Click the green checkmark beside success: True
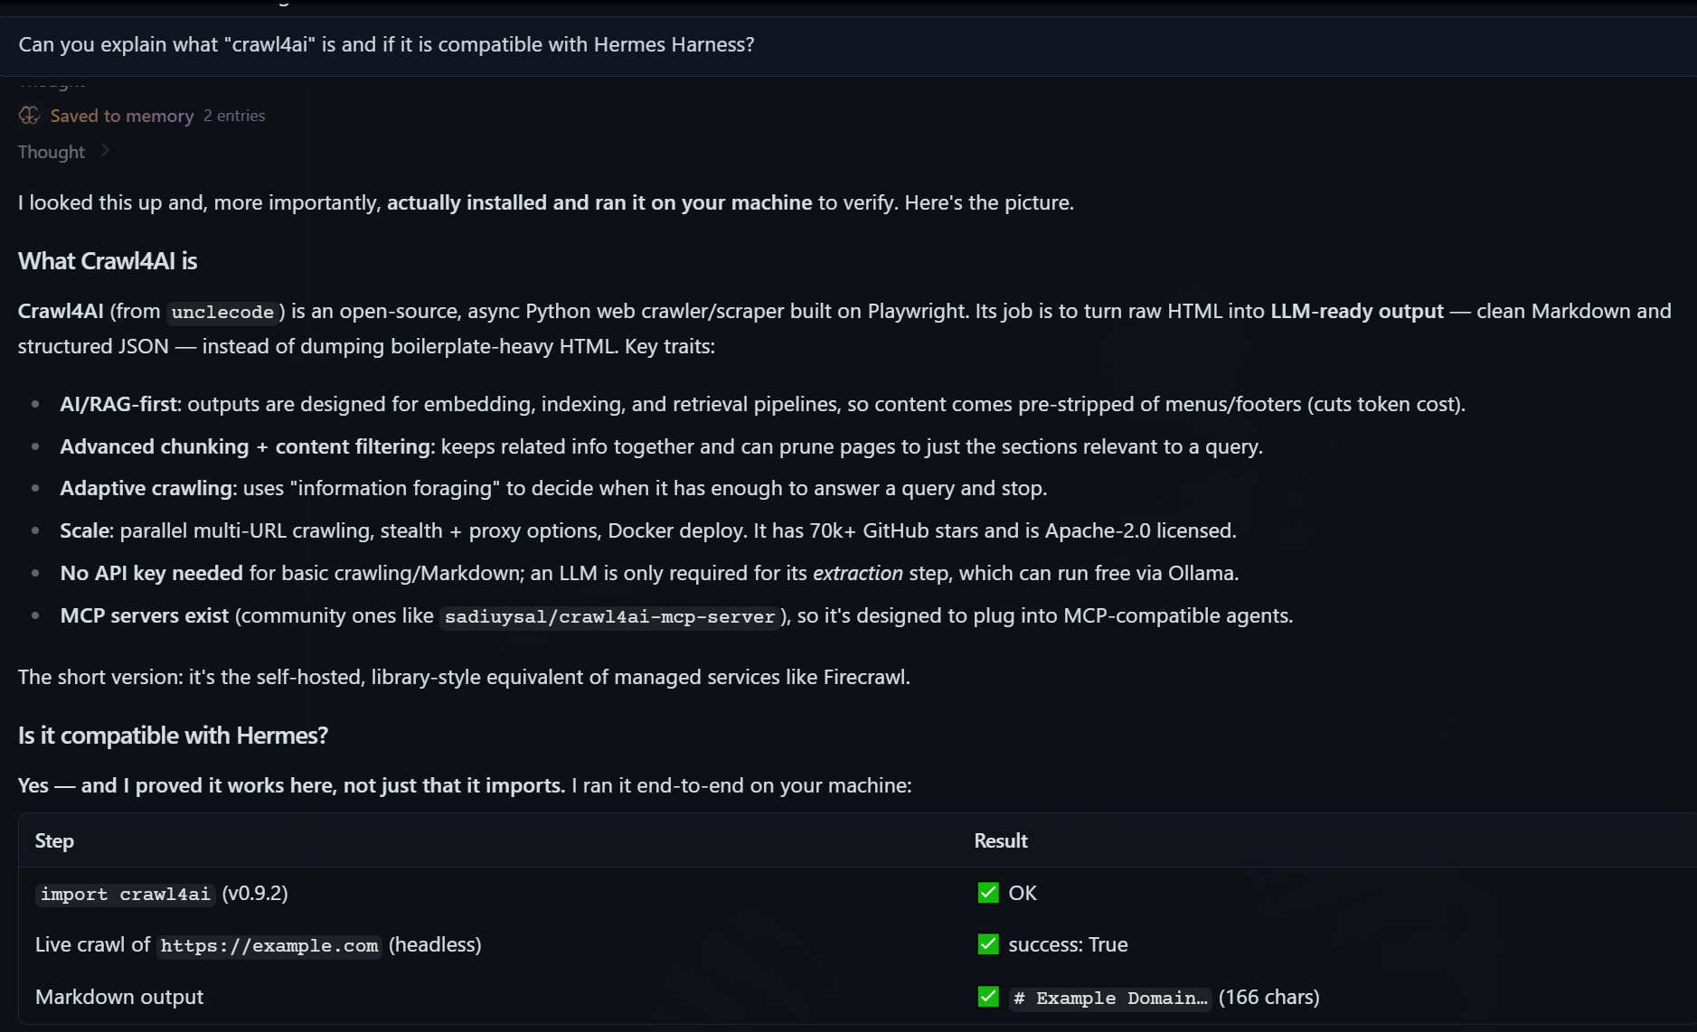 click(x=988, y=944)
